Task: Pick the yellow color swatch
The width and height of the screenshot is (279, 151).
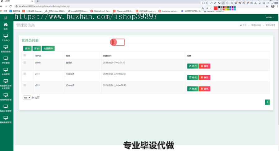Action: click(x=226, y=9)
